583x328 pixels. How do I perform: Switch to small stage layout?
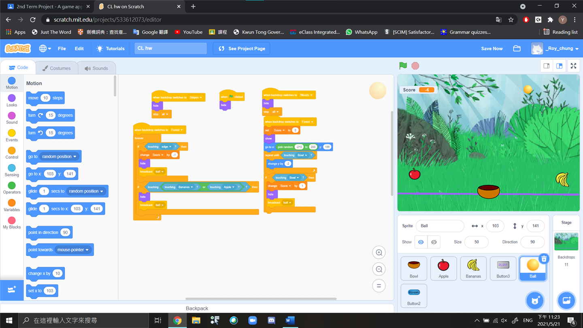[547, 66]
